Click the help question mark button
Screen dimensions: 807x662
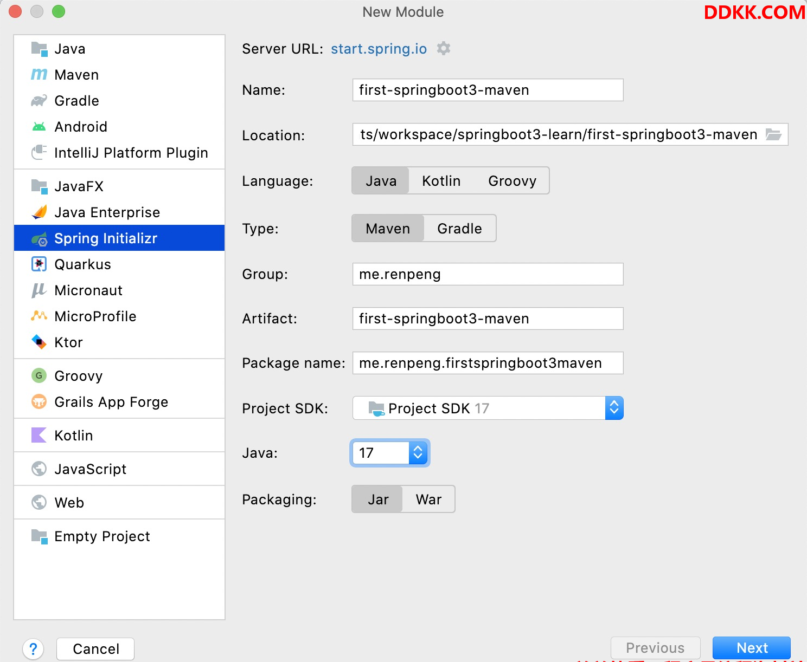[x=34, y=648]
